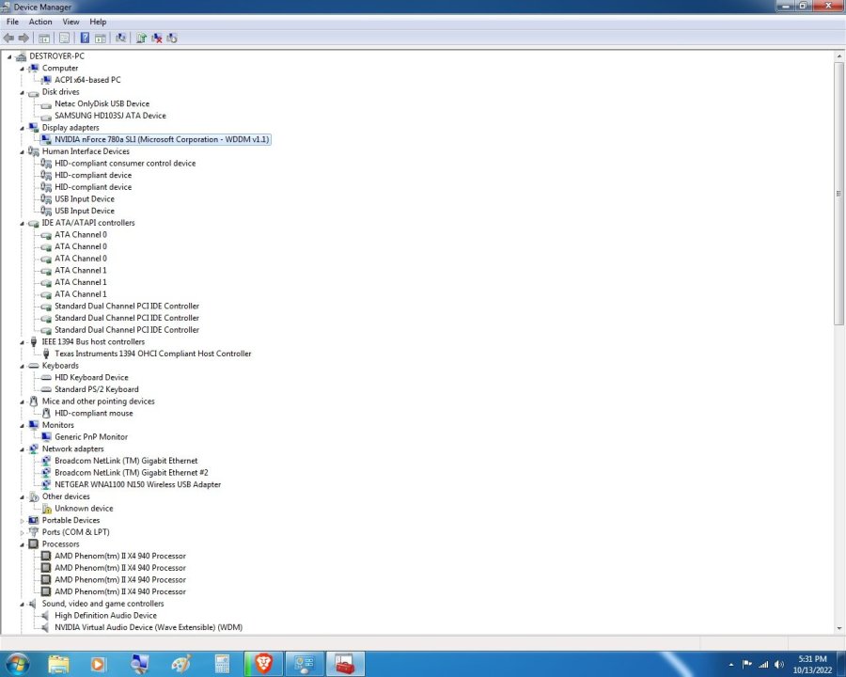Open the Action menu
Image resolution: width=846 pixels, height=677 pixels.
(39, 21)
